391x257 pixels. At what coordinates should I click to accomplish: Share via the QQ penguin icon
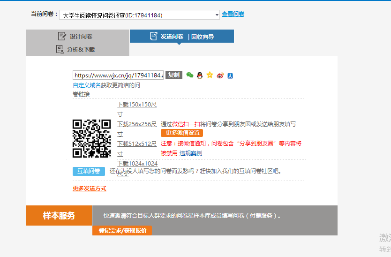[x=200, y=76]
